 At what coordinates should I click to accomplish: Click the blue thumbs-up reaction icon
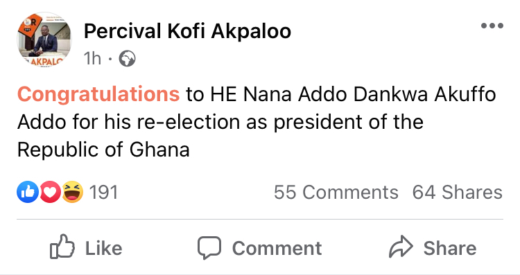[28, 192]
